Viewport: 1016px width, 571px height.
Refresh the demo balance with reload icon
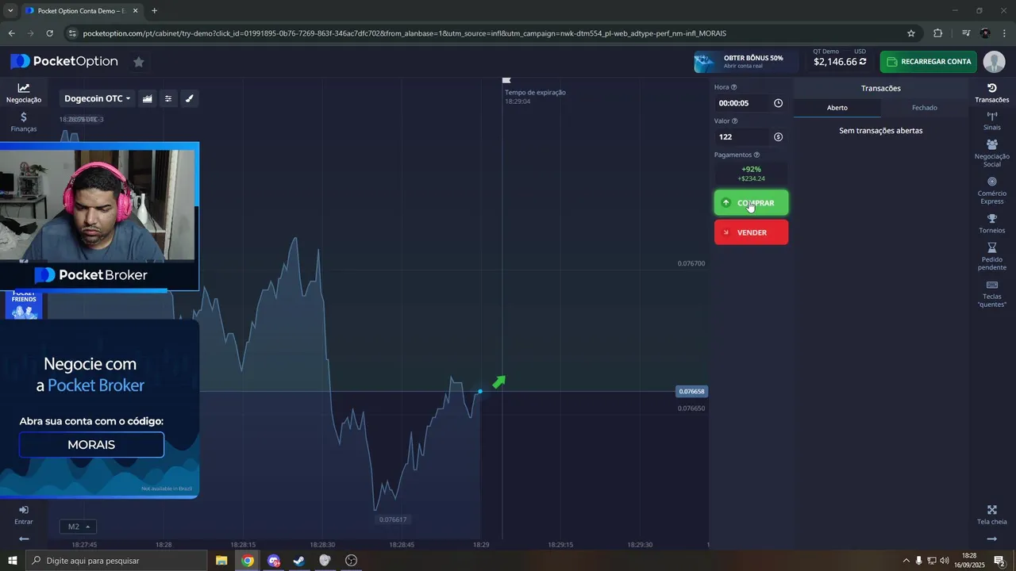coord(863,62)
